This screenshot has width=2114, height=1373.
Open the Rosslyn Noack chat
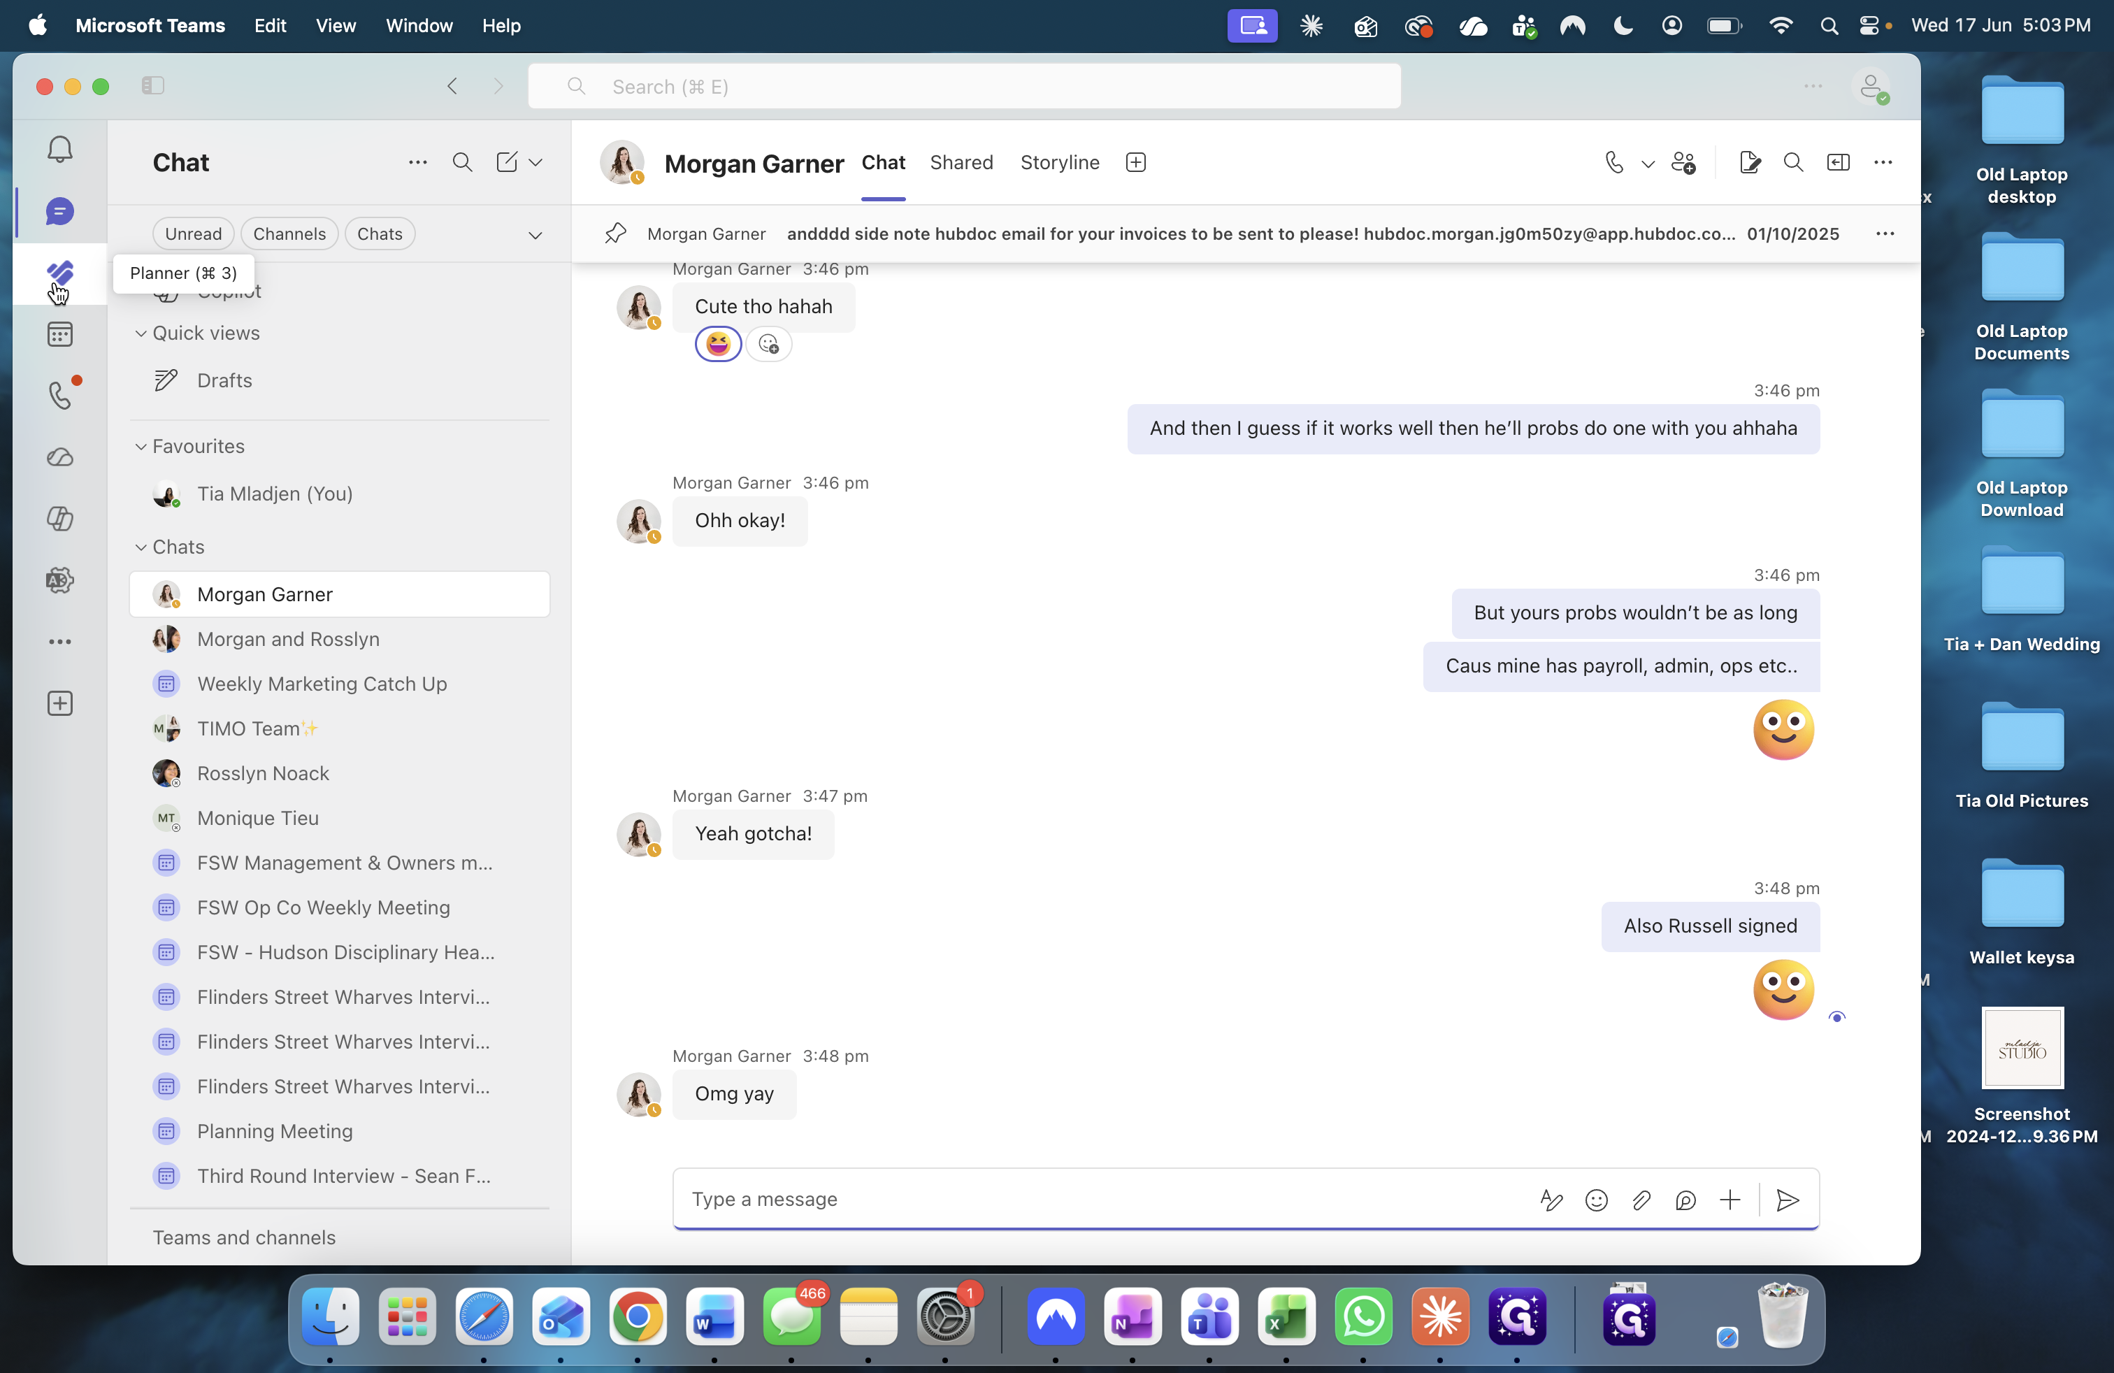[339, 773]
